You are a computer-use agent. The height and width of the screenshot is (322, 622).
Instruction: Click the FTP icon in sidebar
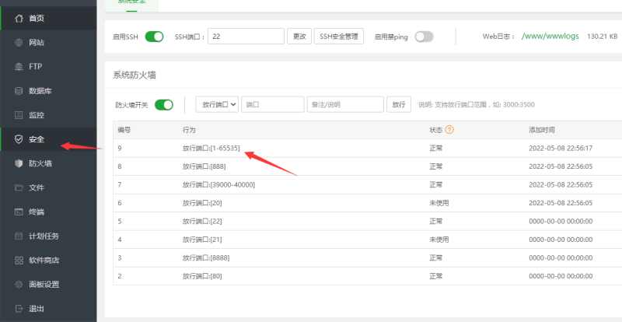click(x=19, y=67)
